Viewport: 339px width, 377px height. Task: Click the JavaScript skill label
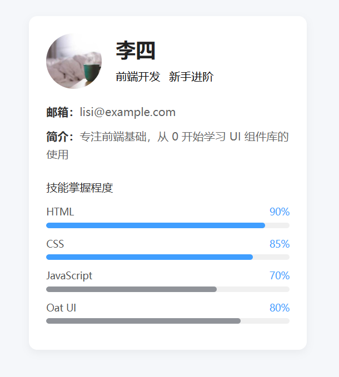click(x=69, y=275)
